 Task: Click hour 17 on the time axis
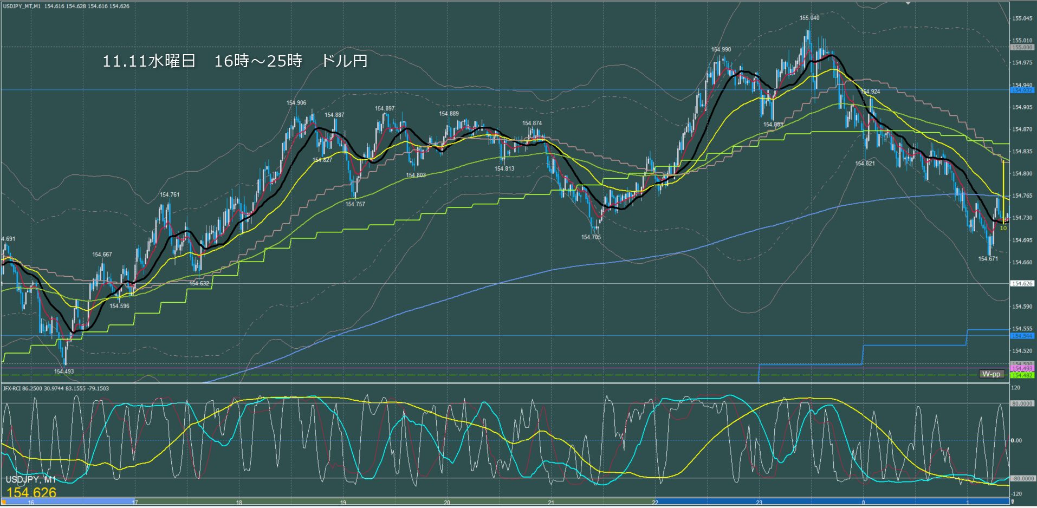(135, 503)
